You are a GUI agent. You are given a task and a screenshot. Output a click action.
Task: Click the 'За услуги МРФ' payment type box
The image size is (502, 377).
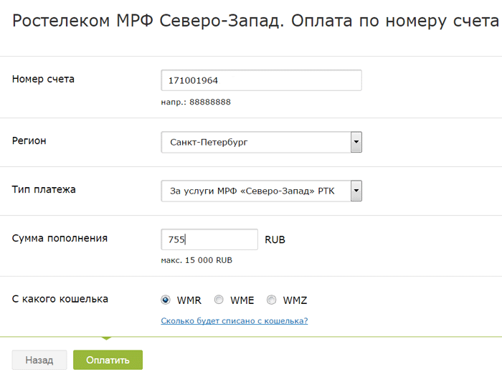[x=255, y=191]
